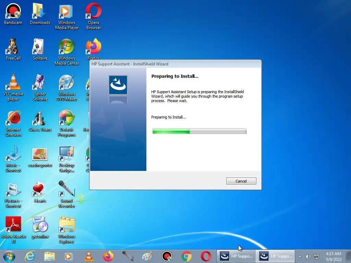The width and height of the screenshot is (351, 263).
Task: Open the Windows Start menu
Action: [9, 256]
